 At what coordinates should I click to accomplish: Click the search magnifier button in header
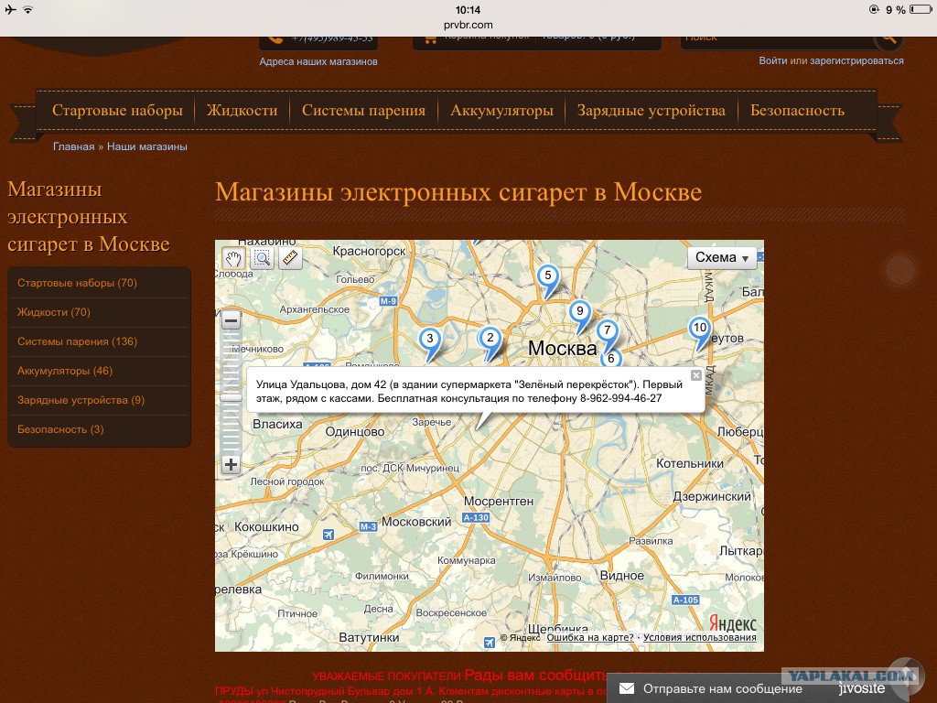889,38
